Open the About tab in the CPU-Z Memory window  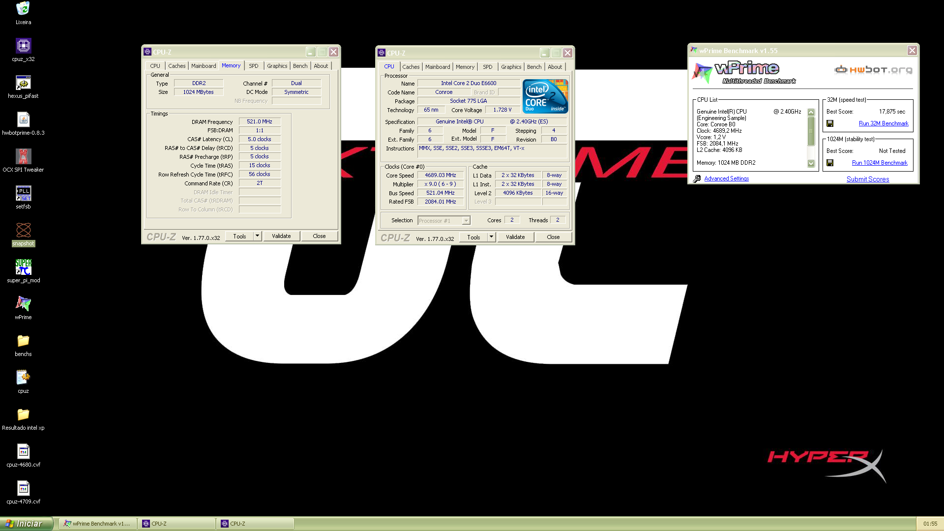click(321, 66)
